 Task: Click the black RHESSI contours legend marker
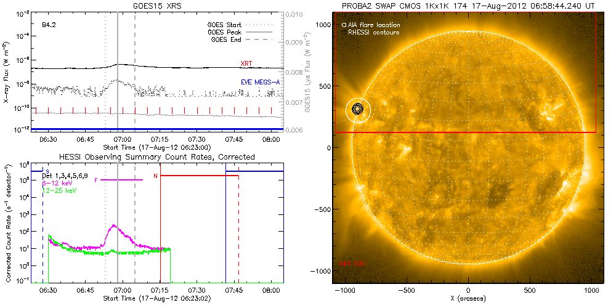pyautogui.click(x=343, y=32)
